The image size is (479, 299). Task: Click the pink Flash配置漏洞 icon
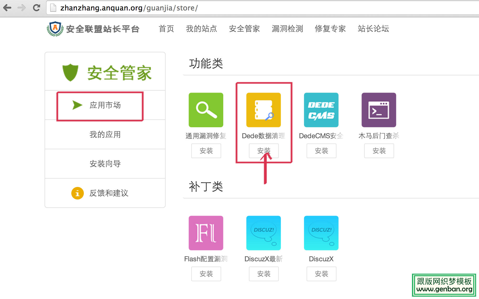pyautogui.click(x=206, y=233)
